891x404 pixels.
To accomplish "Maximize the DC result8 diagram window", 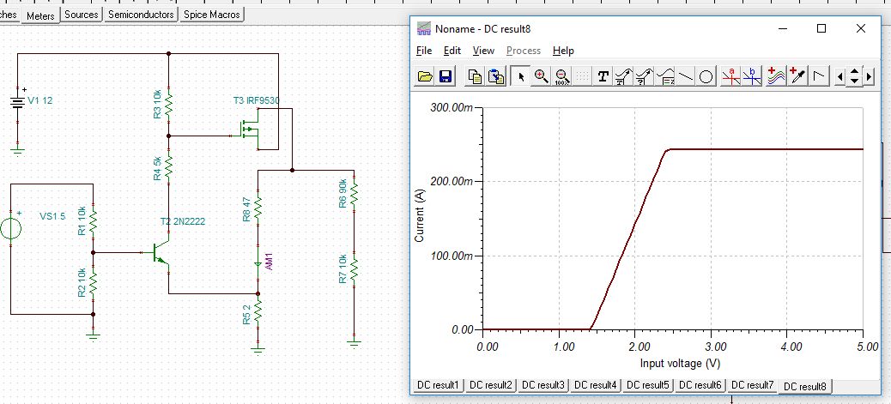I will [x=821, y=28].
